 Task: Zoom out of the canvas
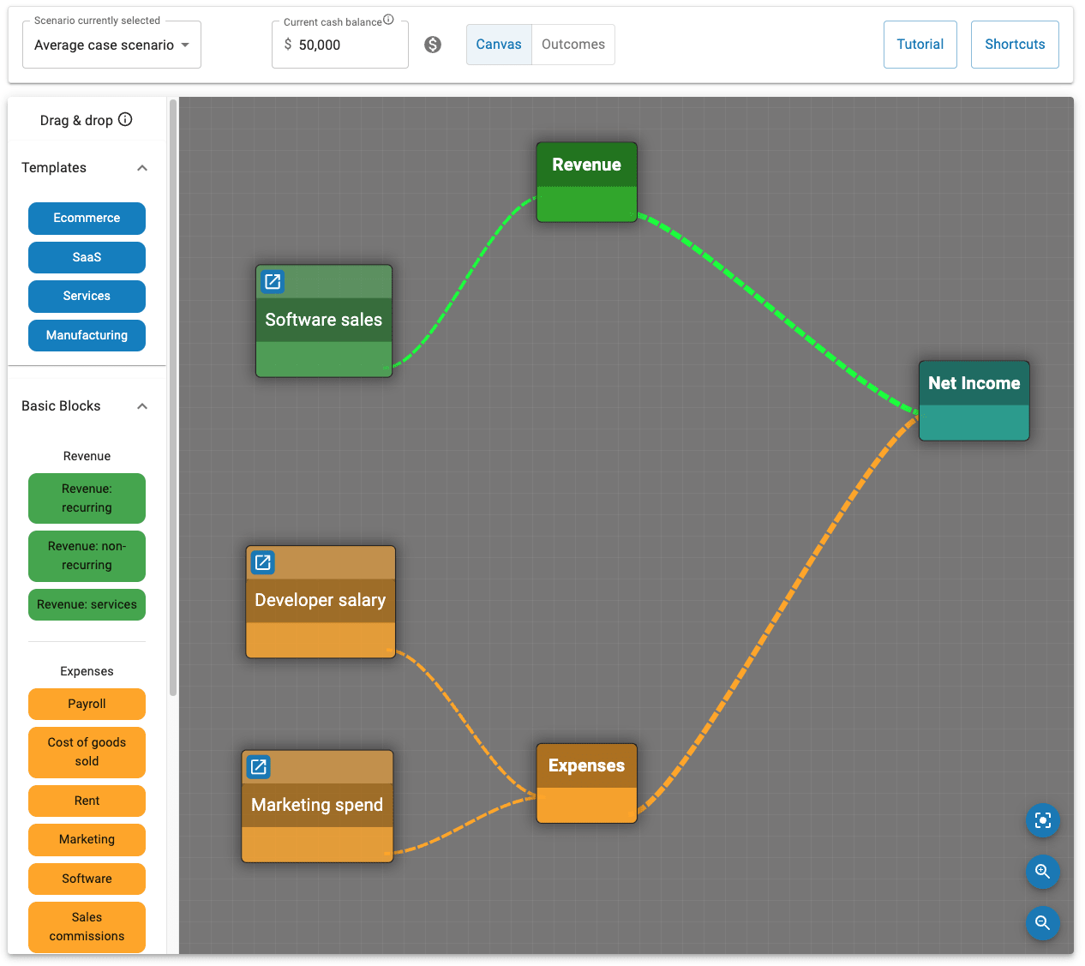tap(1042, 923)
